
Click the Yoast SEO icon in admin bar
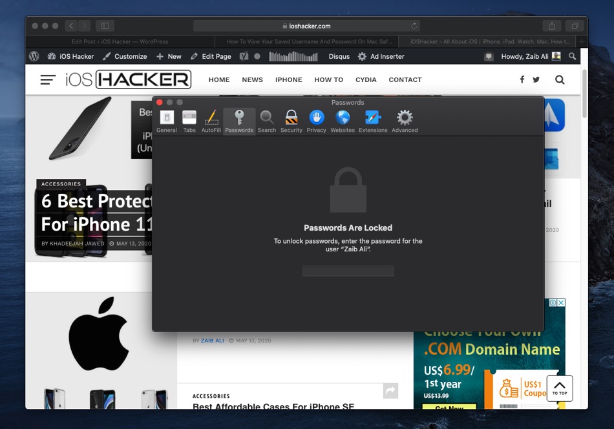(x=244, y=56)
